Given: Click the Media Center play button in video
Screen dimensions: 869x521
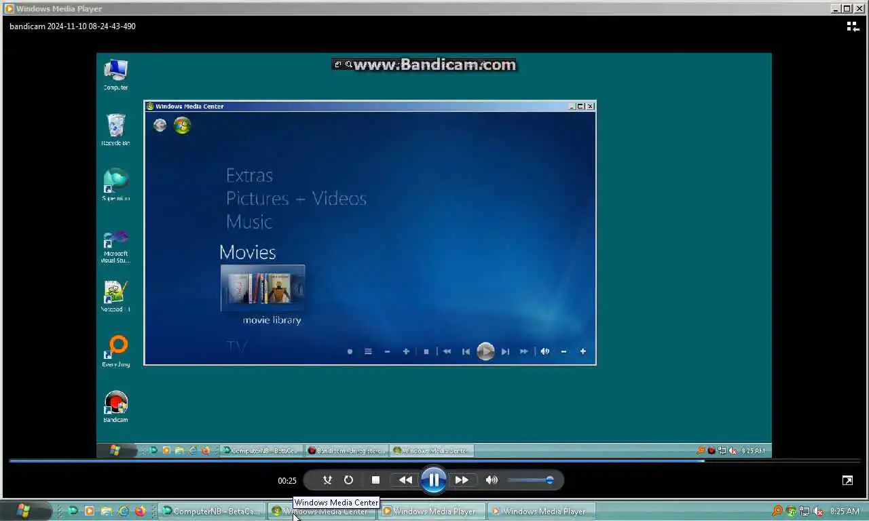Looking at the screenshot, I should click(x=485, y=351).
